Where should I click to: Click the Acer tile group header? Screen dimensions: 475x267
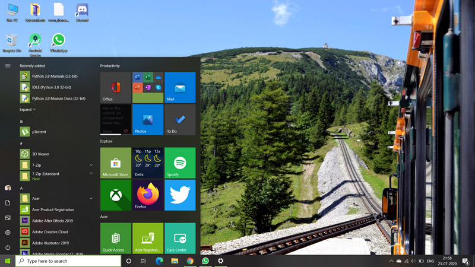[x=104, y=217]
